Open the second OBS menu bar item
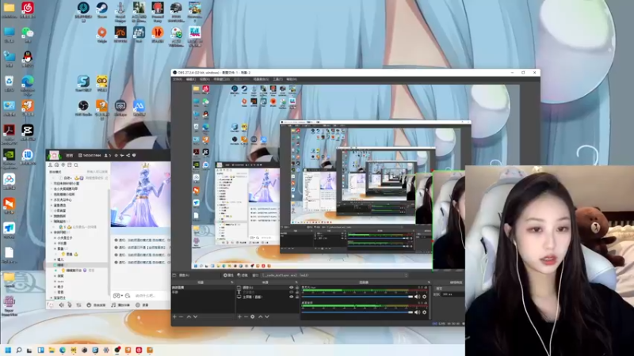This screenshot has height=356, width=634. pyautogui.click(x=191, y=79)
